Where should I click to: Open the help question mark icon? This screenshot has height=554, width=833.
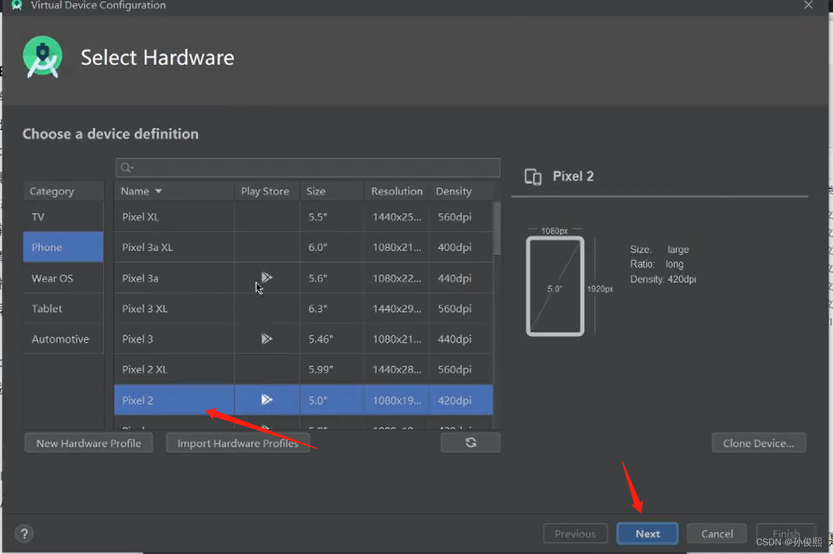[24, 534]
